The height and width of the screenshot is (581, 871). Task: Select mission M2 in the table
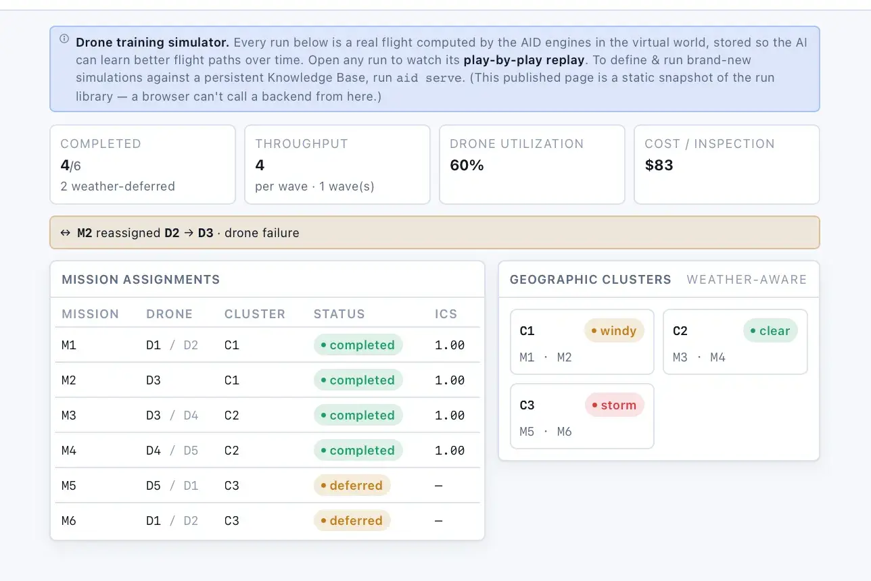coord(69,380)
